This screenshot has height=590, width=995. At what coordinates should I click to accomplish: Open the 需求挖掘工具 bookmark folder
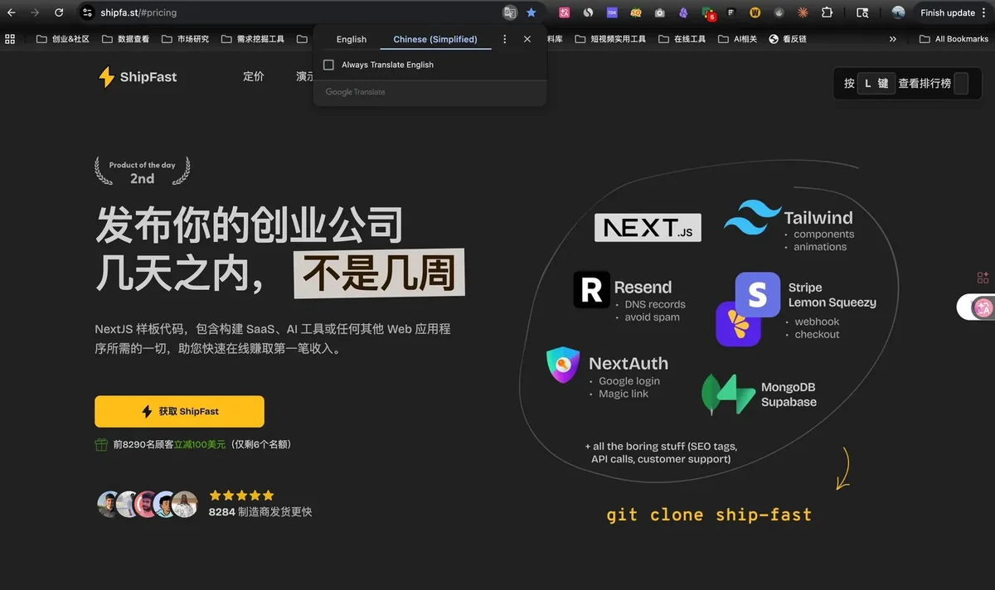pyautogui.click(x=252, y=39)
